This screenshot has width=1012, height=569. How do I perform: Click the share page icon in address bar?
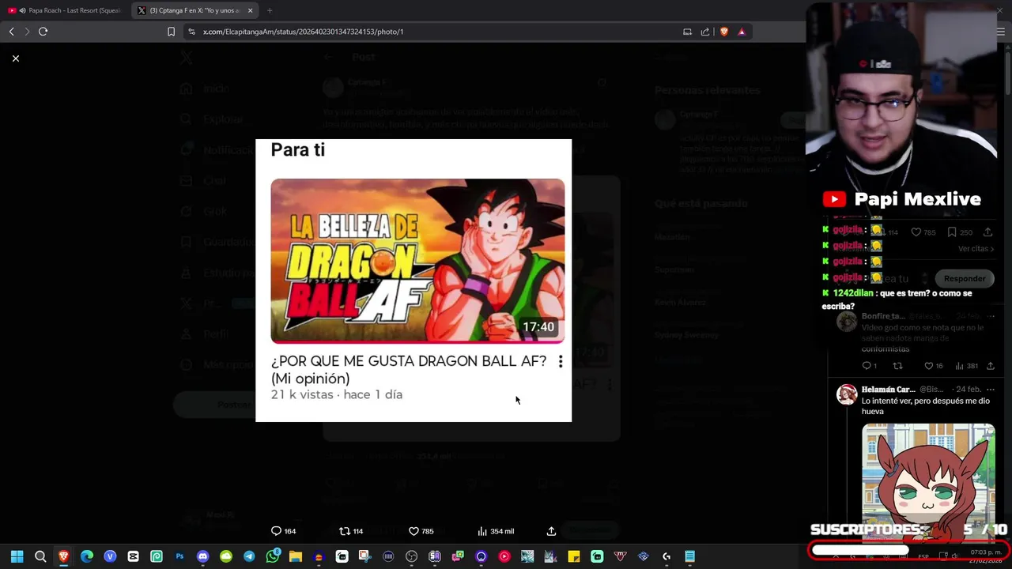pyautogui.click(x=705, y=32)
